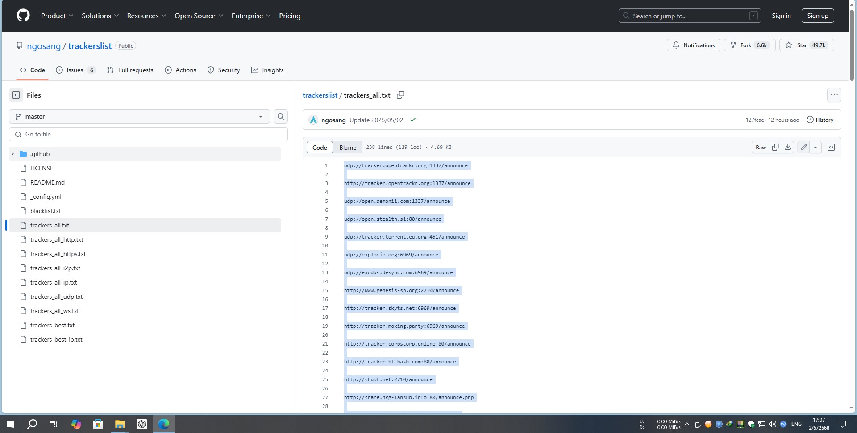Image resolution: width=857 pixels, height=433 pixels.
Task: Download raw file icon
Action: click(x=788, y=147)
